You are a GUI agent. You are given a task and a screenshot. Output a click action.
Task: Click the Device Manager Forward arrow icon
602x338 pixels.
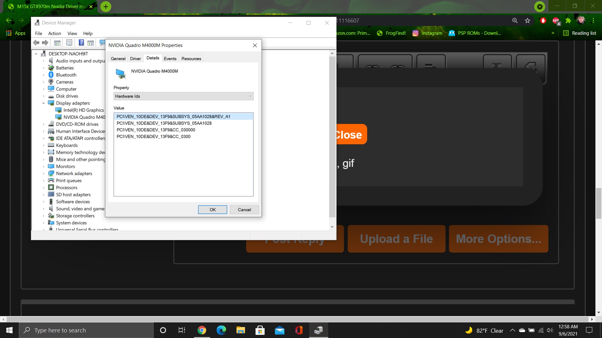(x=45, y=43)
